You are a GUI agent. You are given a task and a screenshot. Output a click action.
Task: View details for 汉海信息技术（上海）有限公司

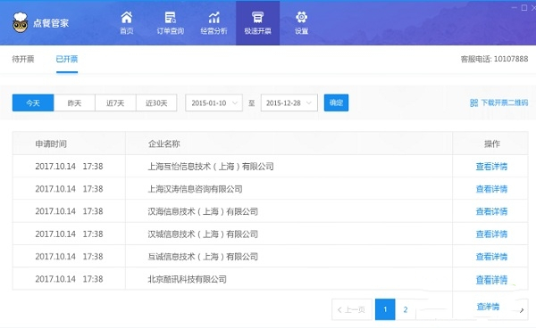[x=491, y=211]
